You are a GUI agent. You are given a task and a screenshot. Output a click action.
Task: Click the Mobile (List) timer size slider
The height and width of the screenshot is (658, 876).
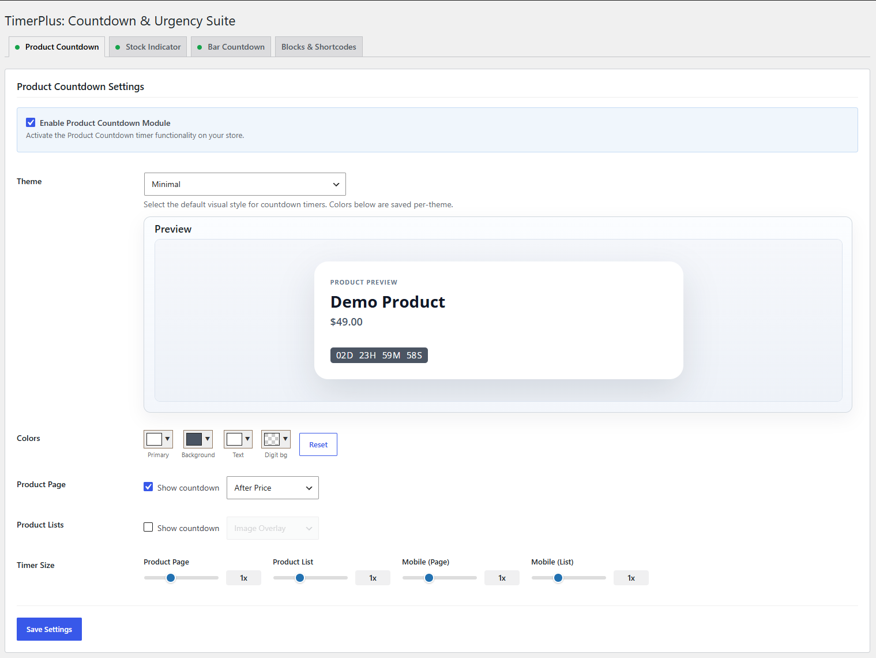[x=569, y=578]
